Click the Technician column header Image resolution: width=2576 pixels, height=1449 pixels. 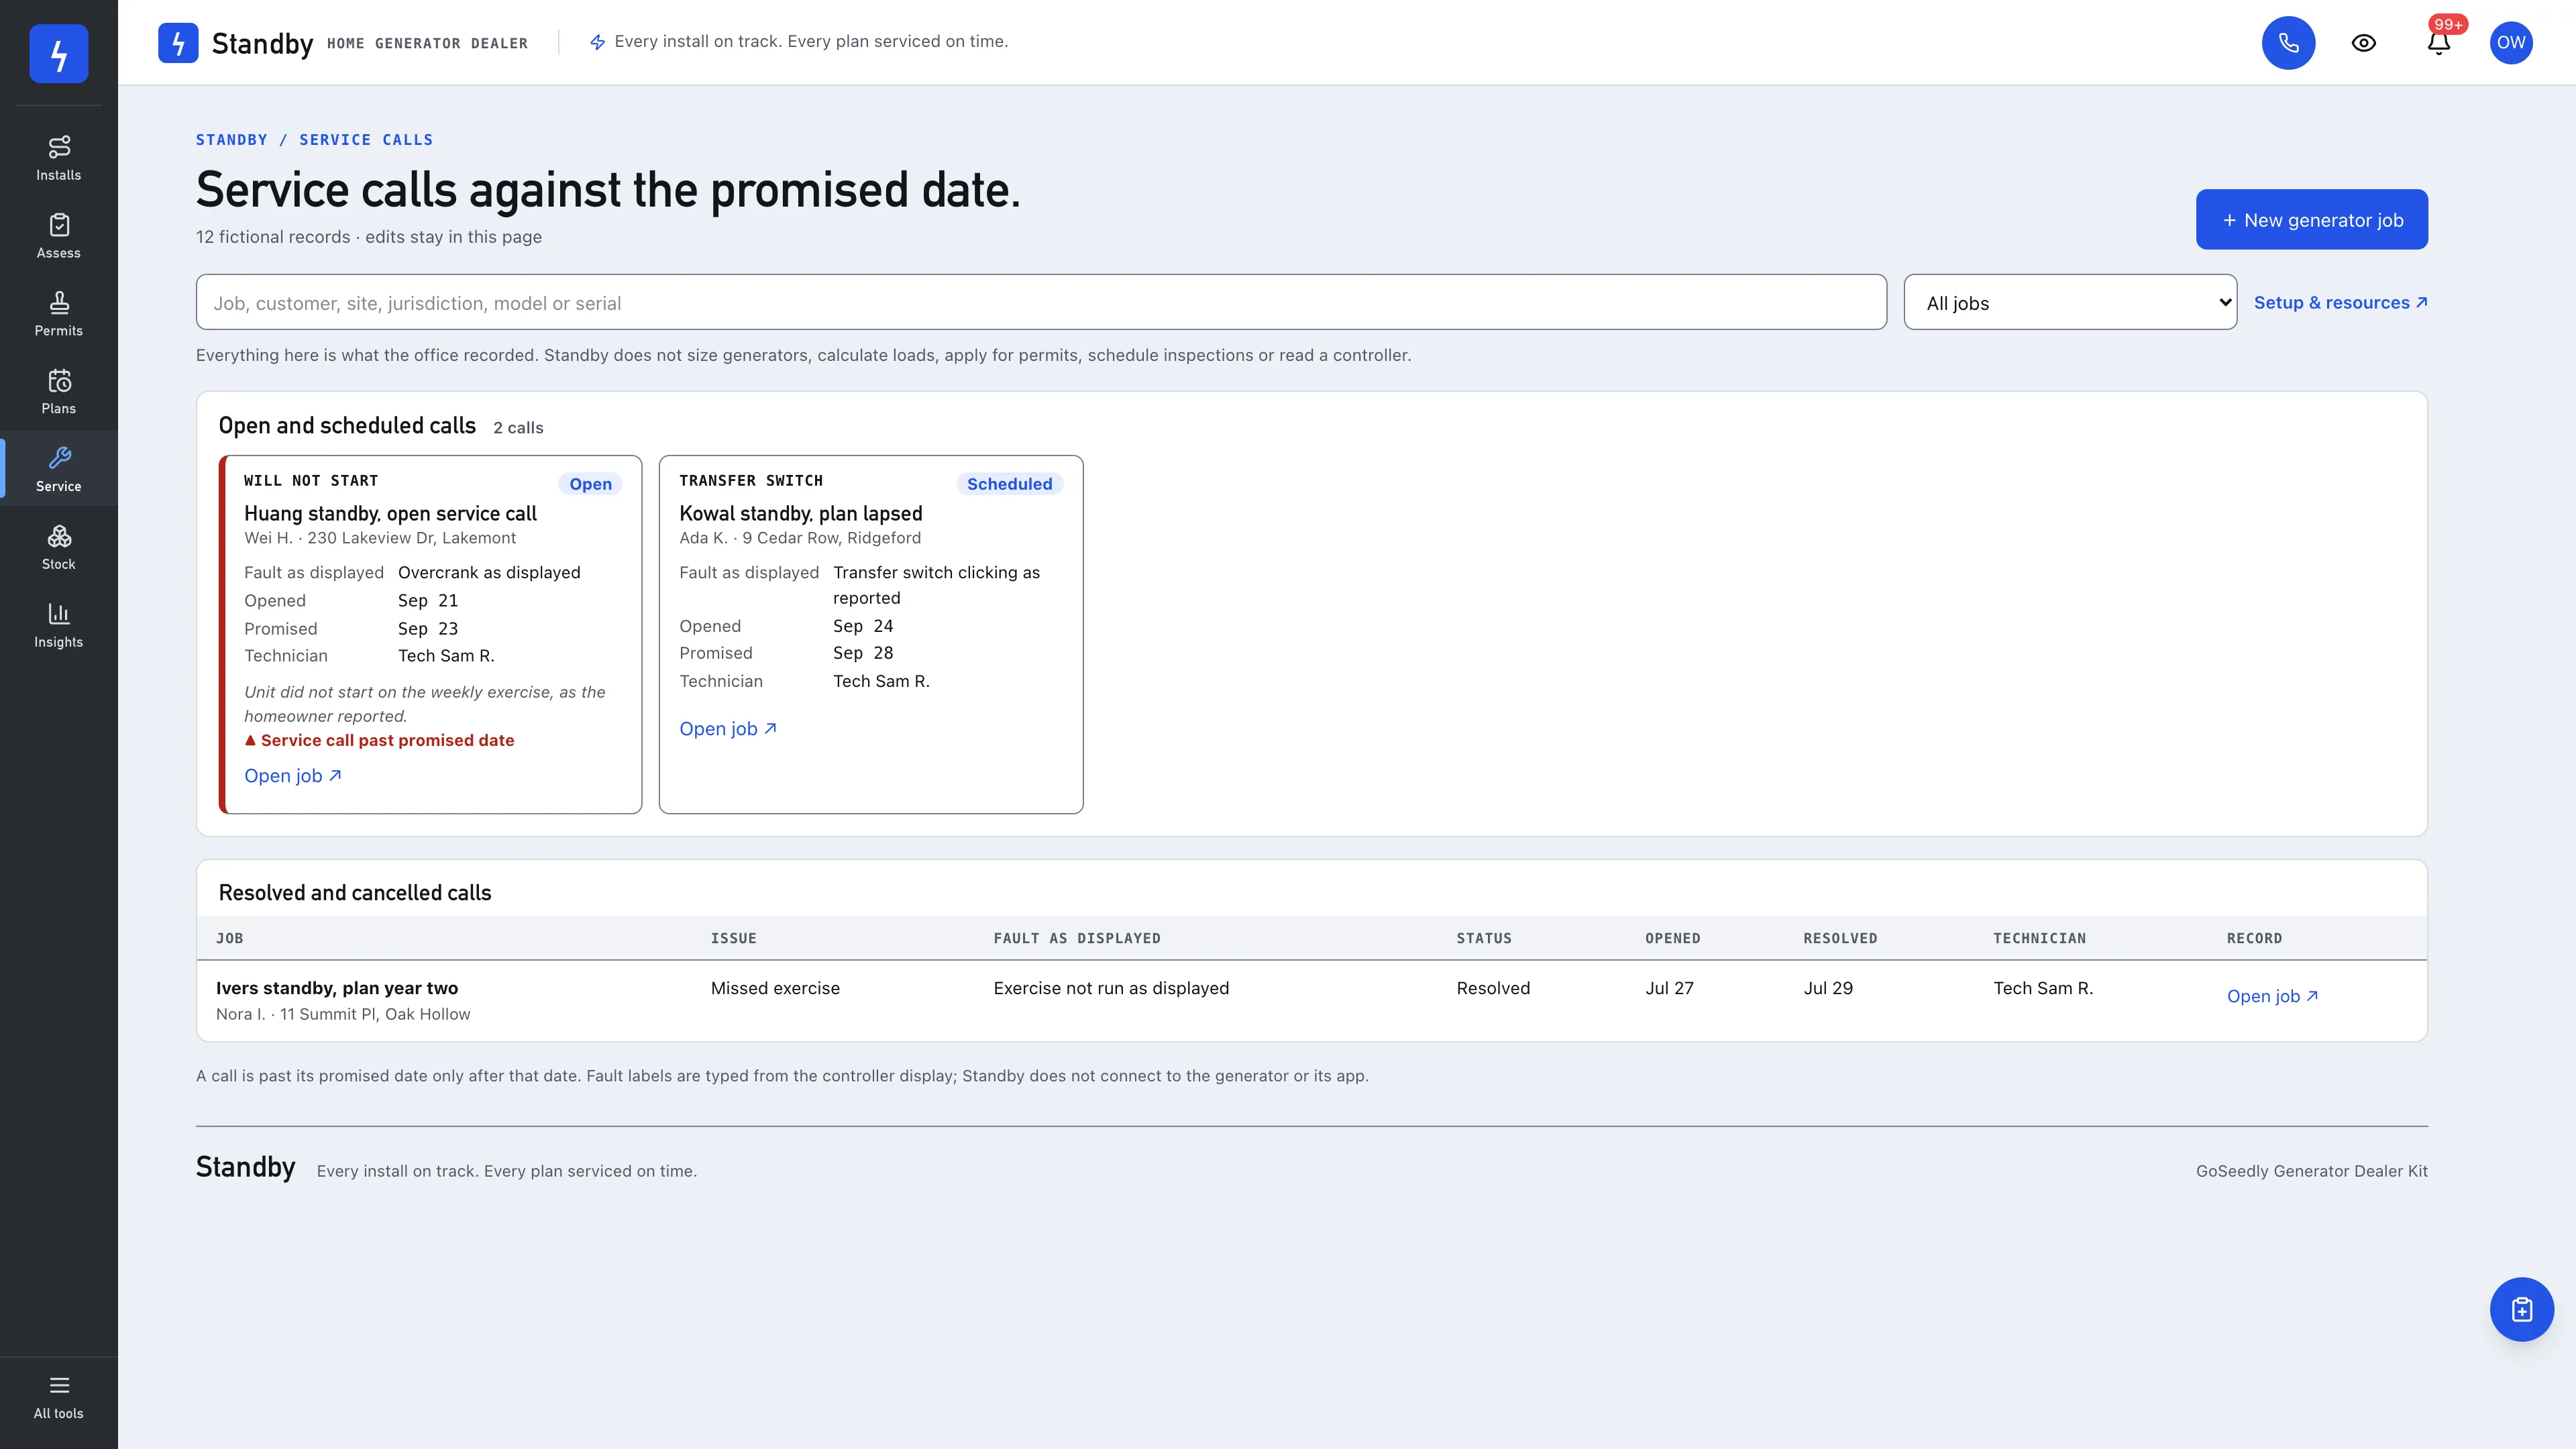(x=2039, y=938)
